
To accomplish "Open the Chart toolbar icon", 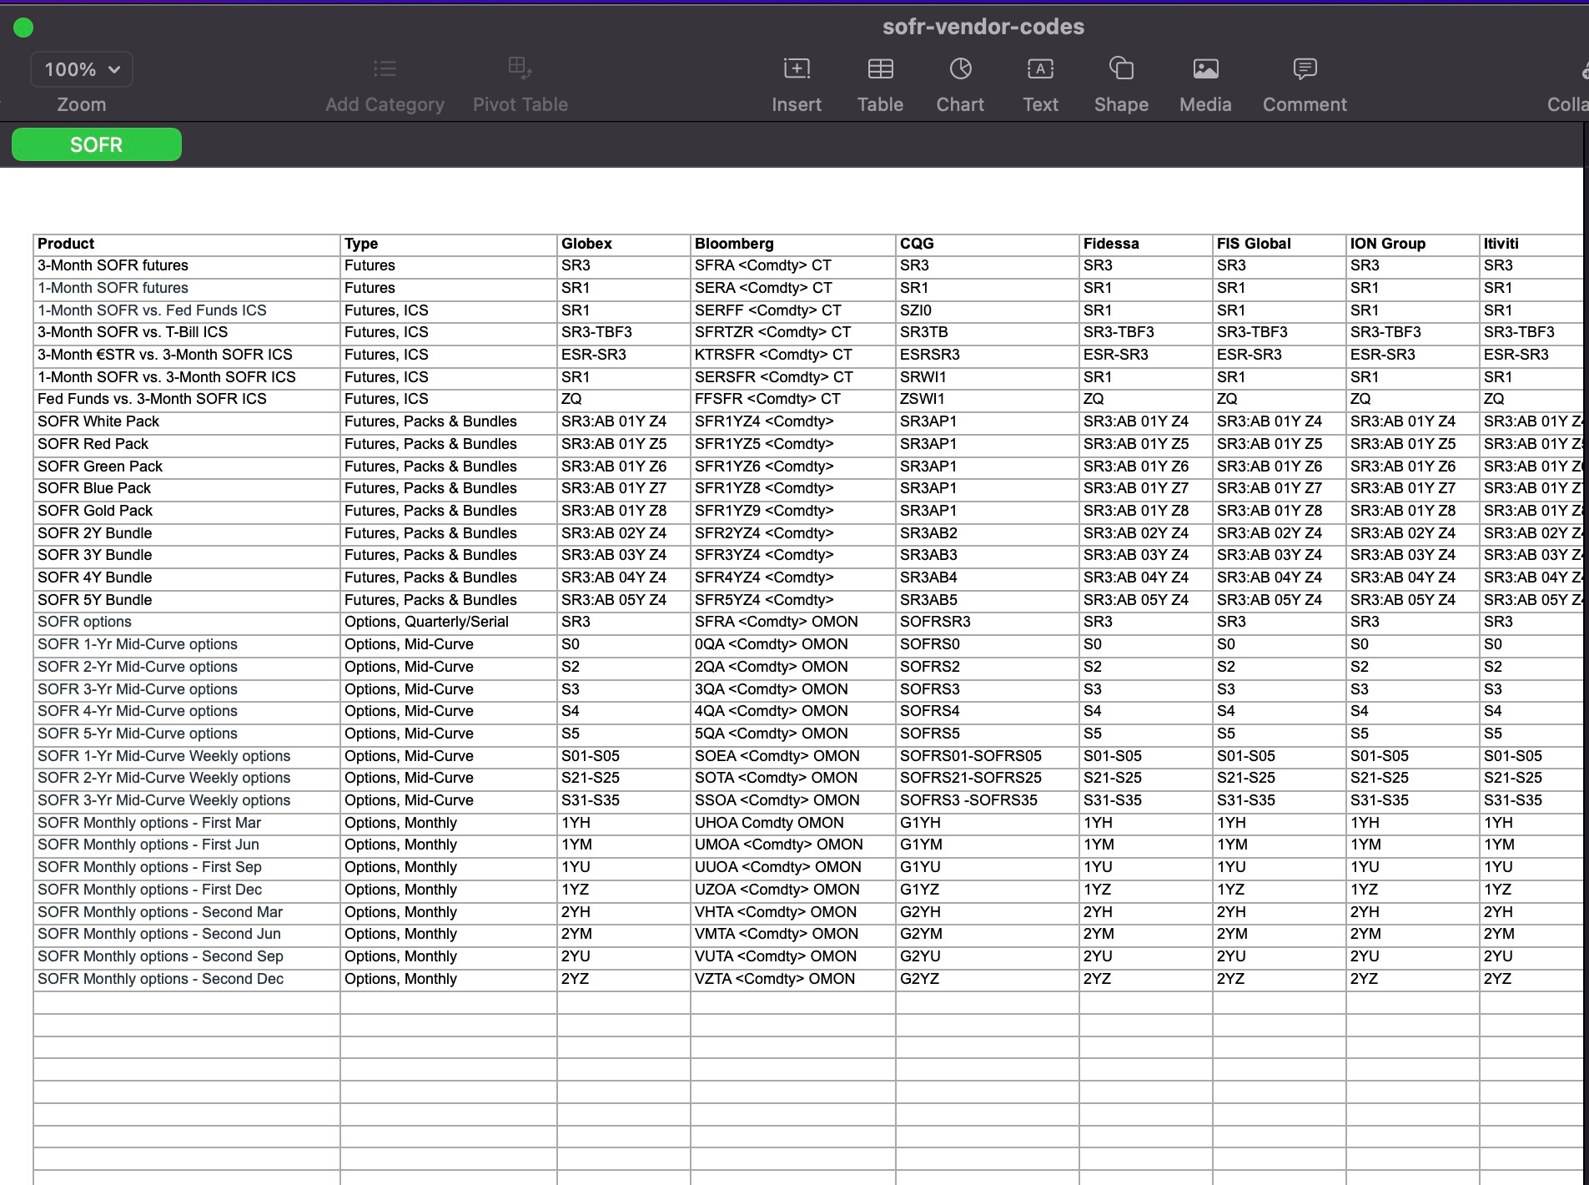I will coord(960,68).
